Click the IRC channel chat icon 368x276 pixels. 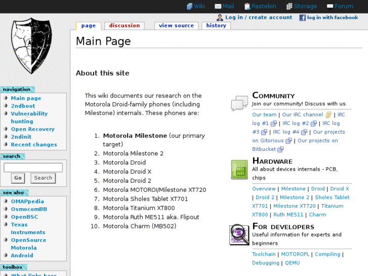329,115
